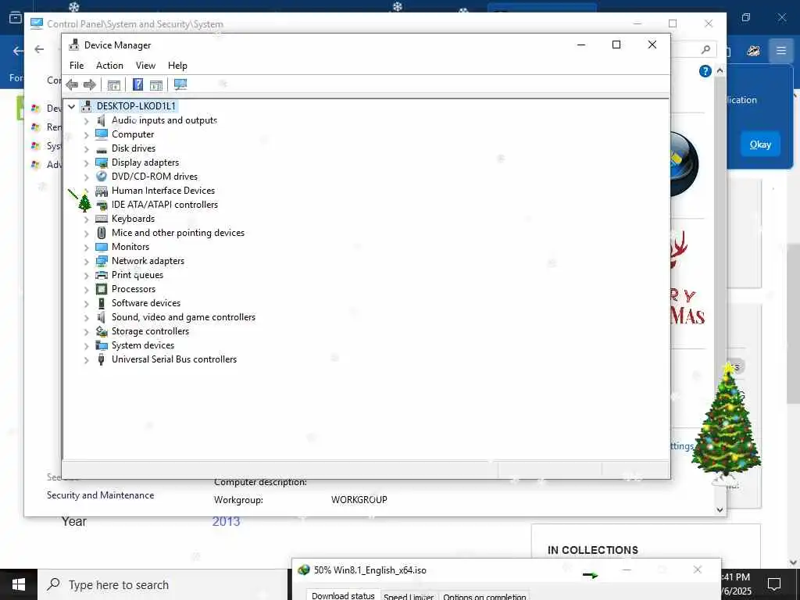Expand the Monitors node chevron
This screenshot has width=800, height=600.
[86, 248]
